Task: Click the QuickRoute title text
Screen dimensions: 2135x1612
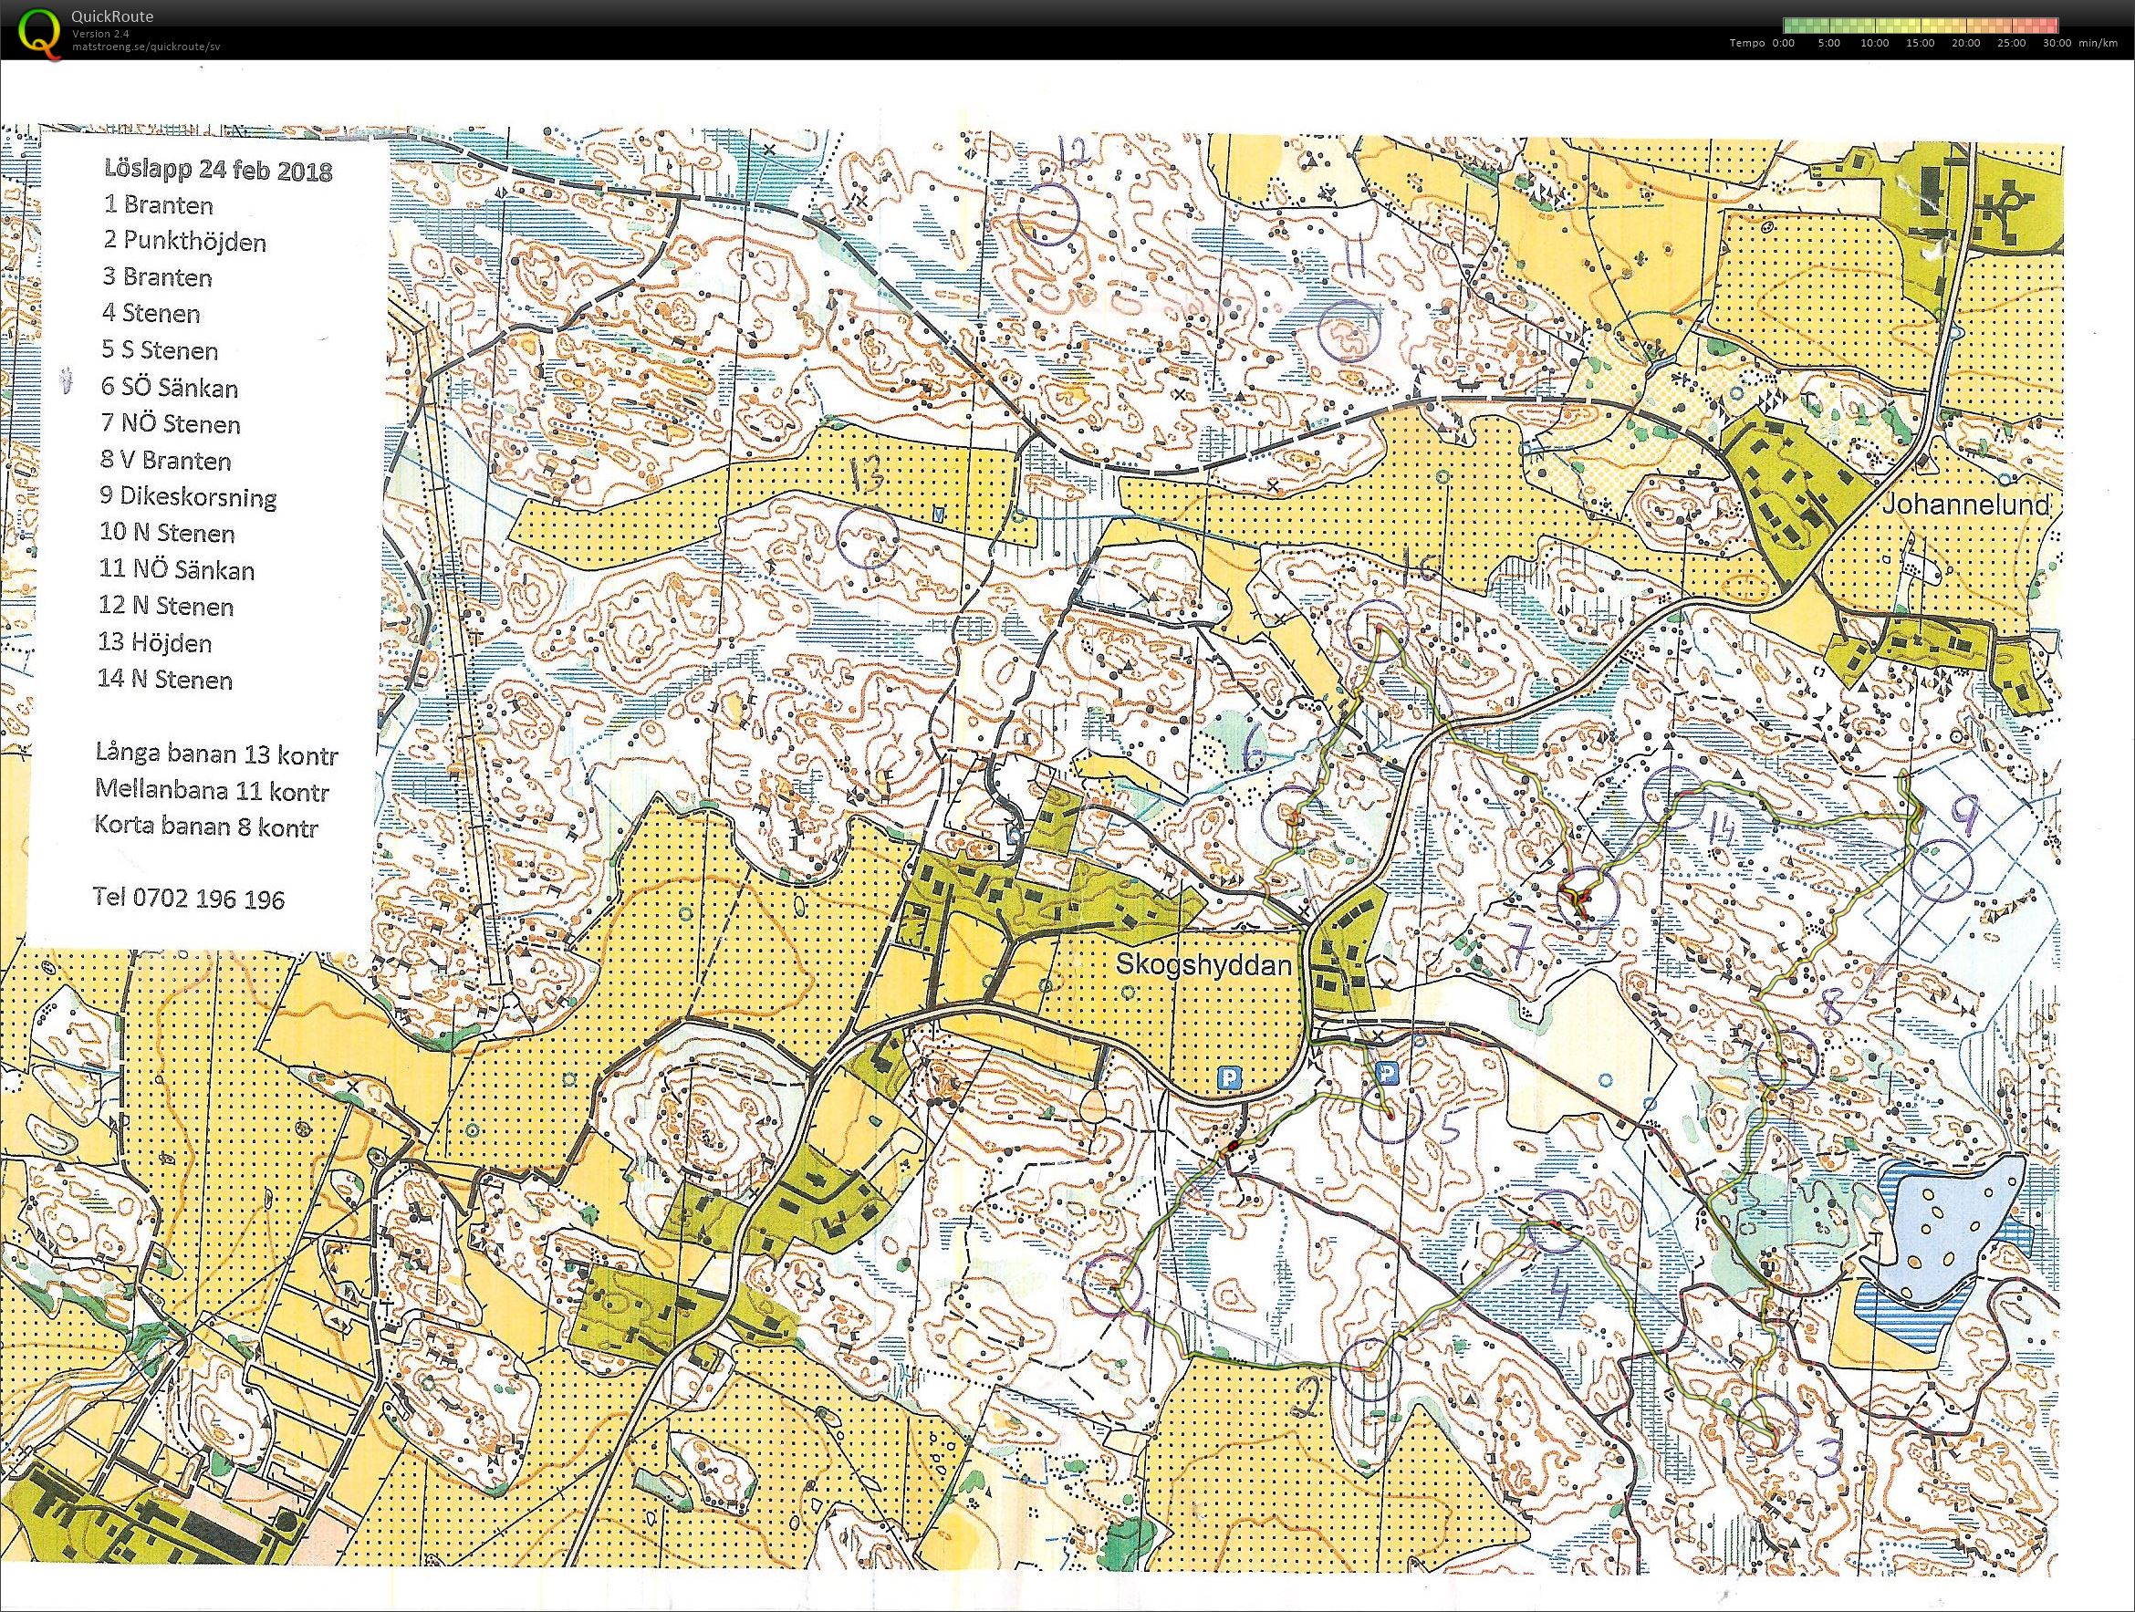Action: tap(113, 16)
